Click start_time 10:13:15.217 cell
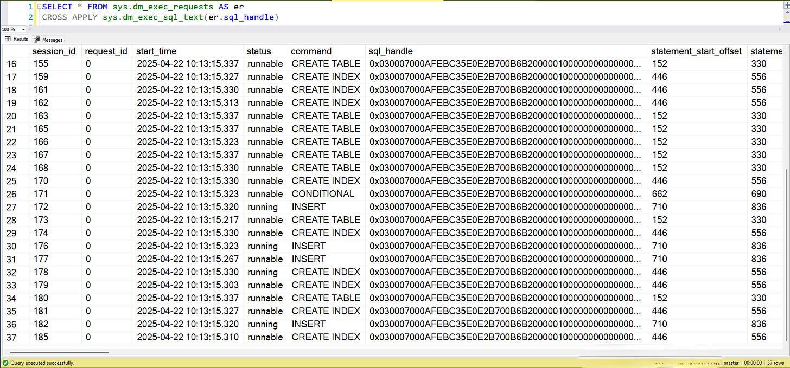This screenshot has width=790, height=368. 188,220
